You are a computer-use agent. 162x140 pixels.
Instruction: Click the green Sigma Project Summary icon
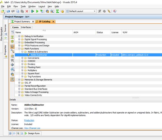(57, 11)
